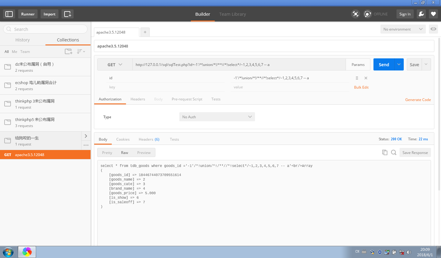Click the sidebar Search field
441x258 pixels.
click(45, 29)
